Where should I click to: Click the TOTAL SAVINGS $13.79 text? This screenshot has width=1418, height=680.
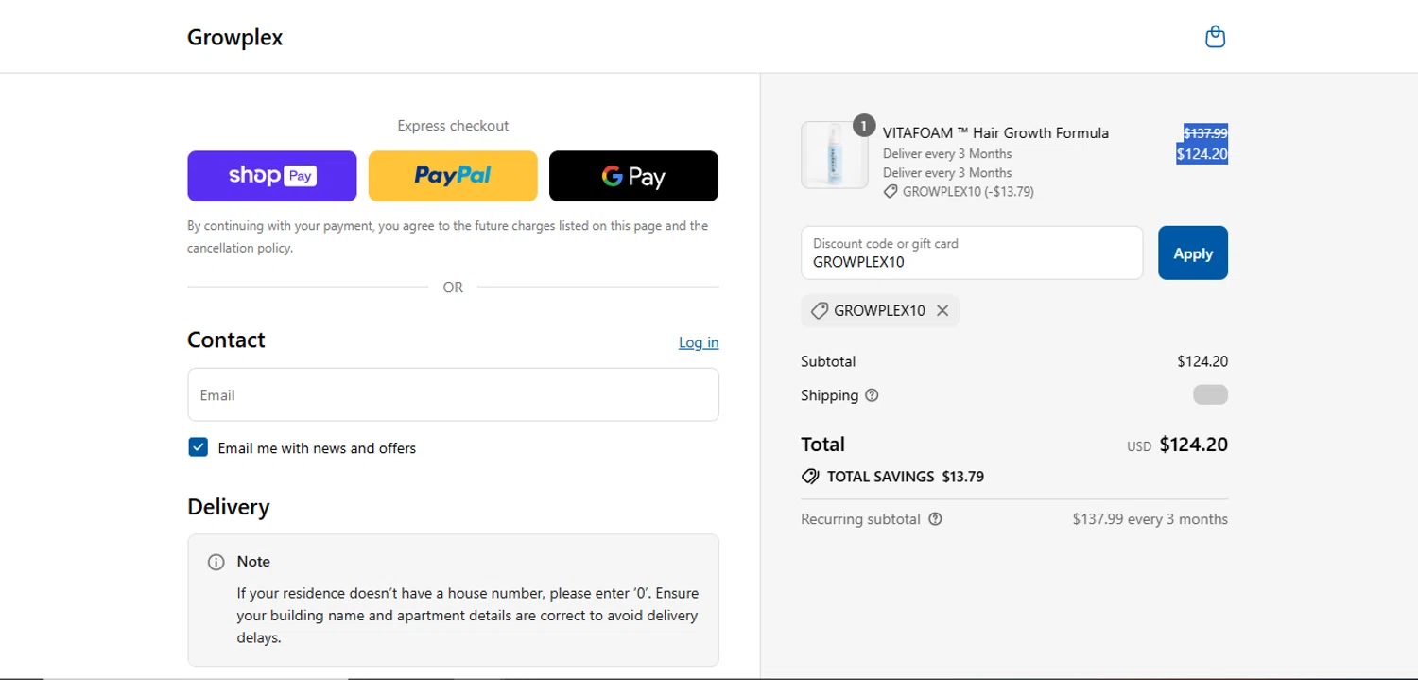(906, 477)
